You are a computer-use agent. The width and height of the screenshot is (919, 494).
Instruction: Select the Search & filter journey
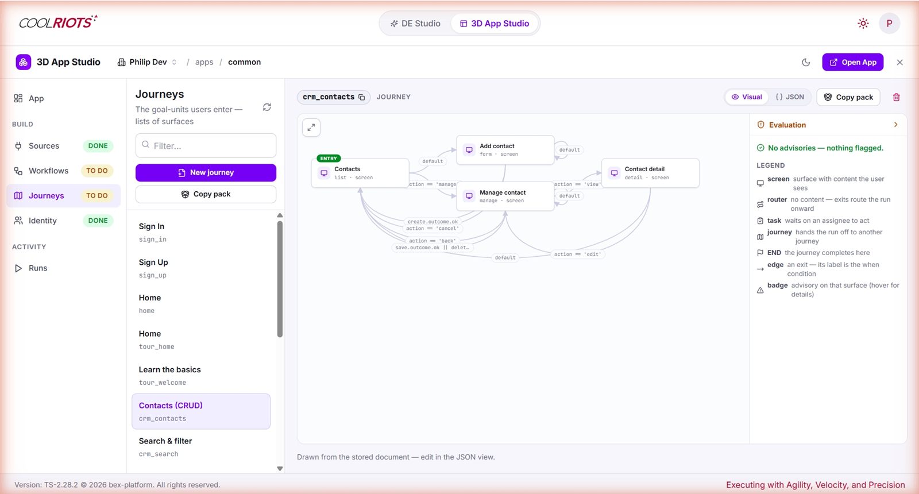pyautogui.click(x=201, y=447)
